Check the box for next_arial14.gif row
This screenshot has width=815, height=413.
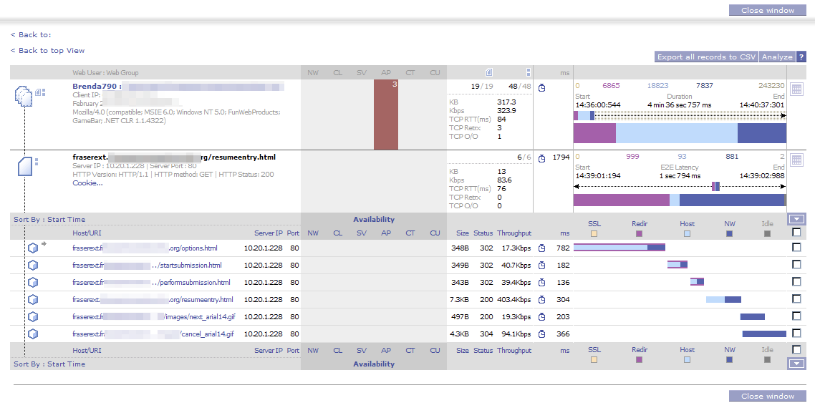[x=796, y=316]
